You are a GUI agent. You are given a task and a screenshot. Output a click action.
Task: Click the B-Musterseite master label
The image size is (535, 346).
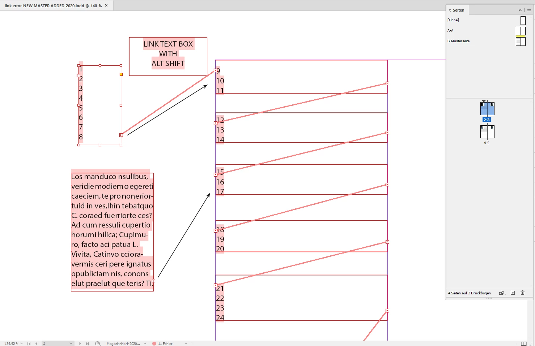(x=459, y=41)
